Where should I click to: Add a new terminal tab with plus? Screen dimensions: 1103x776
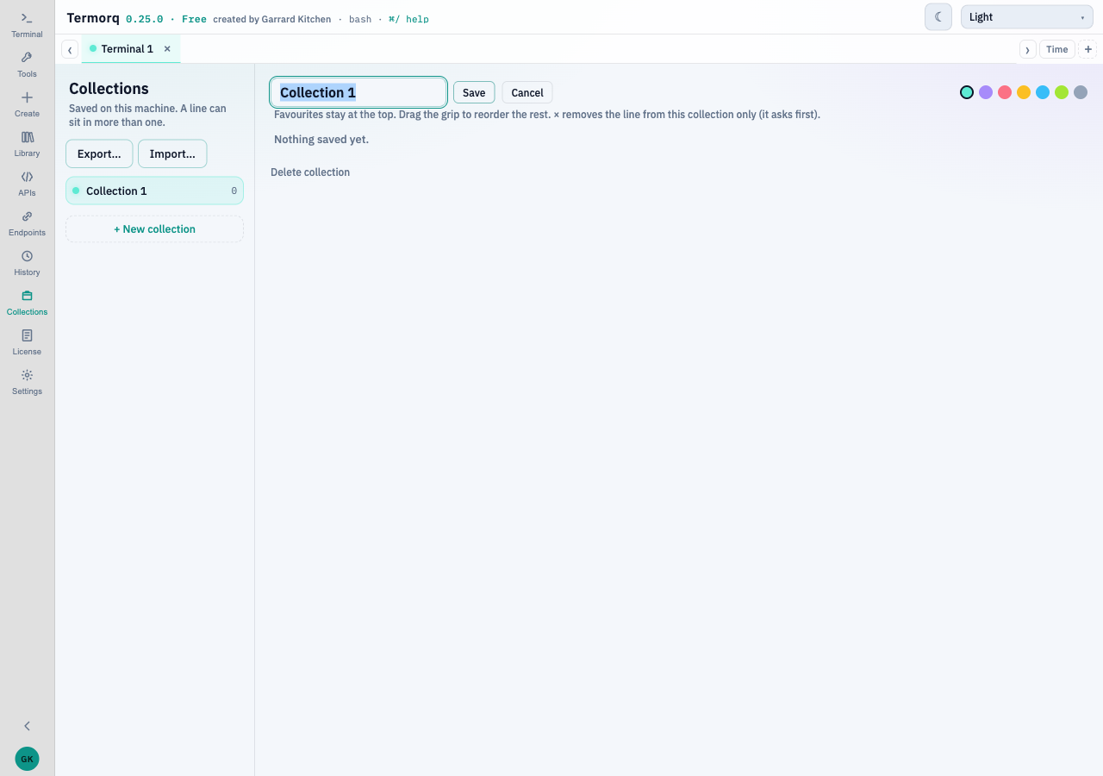1088,49
